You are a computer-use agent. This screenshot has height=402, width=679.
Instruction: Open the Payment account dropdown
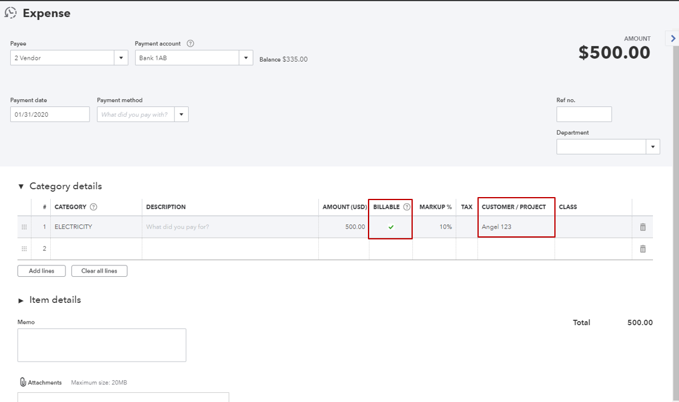246,57
